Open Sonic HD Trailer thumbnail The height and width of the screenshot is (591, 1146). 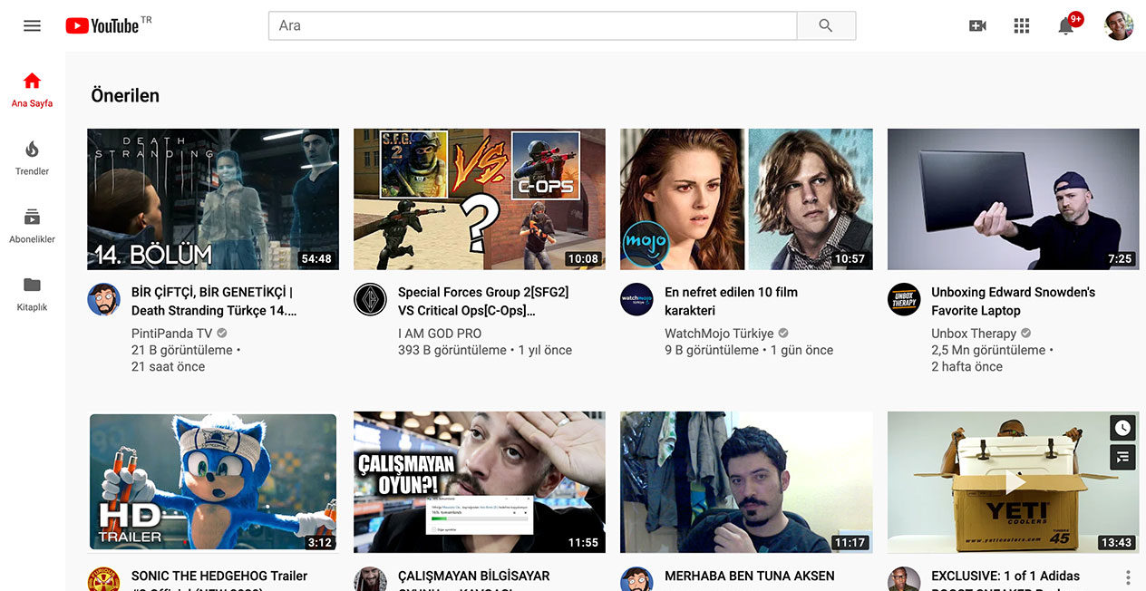point(213,482)
